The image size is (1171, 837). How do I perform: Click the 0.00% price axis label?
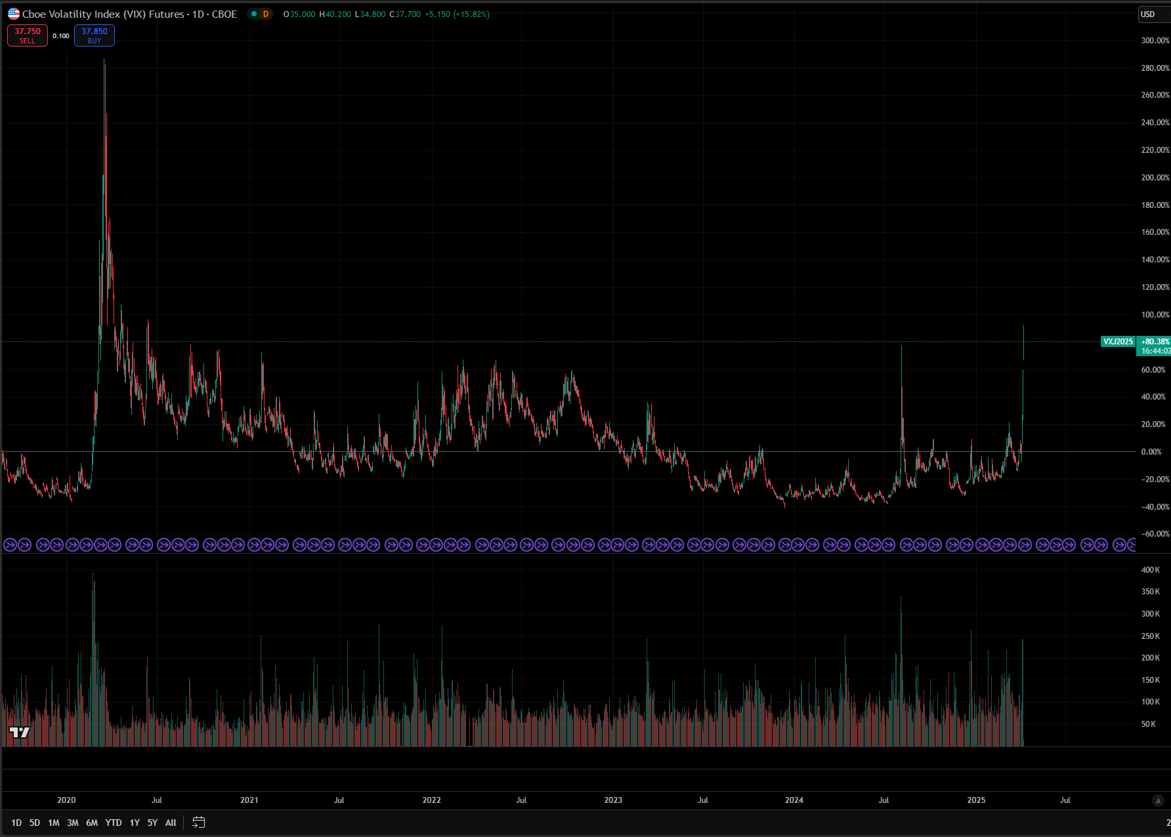pos(1151,452)
